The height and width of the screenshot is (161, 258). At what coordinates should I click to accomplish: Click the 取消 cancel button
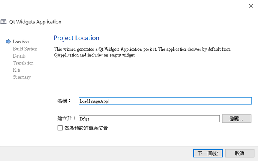coord(239,153)
